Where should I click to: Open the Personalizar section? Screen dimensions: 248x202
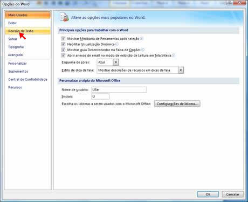[x=27, y=64]
